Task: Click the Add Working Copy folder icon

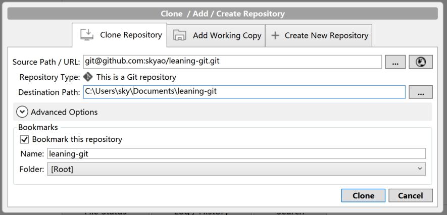Action: 179,35
